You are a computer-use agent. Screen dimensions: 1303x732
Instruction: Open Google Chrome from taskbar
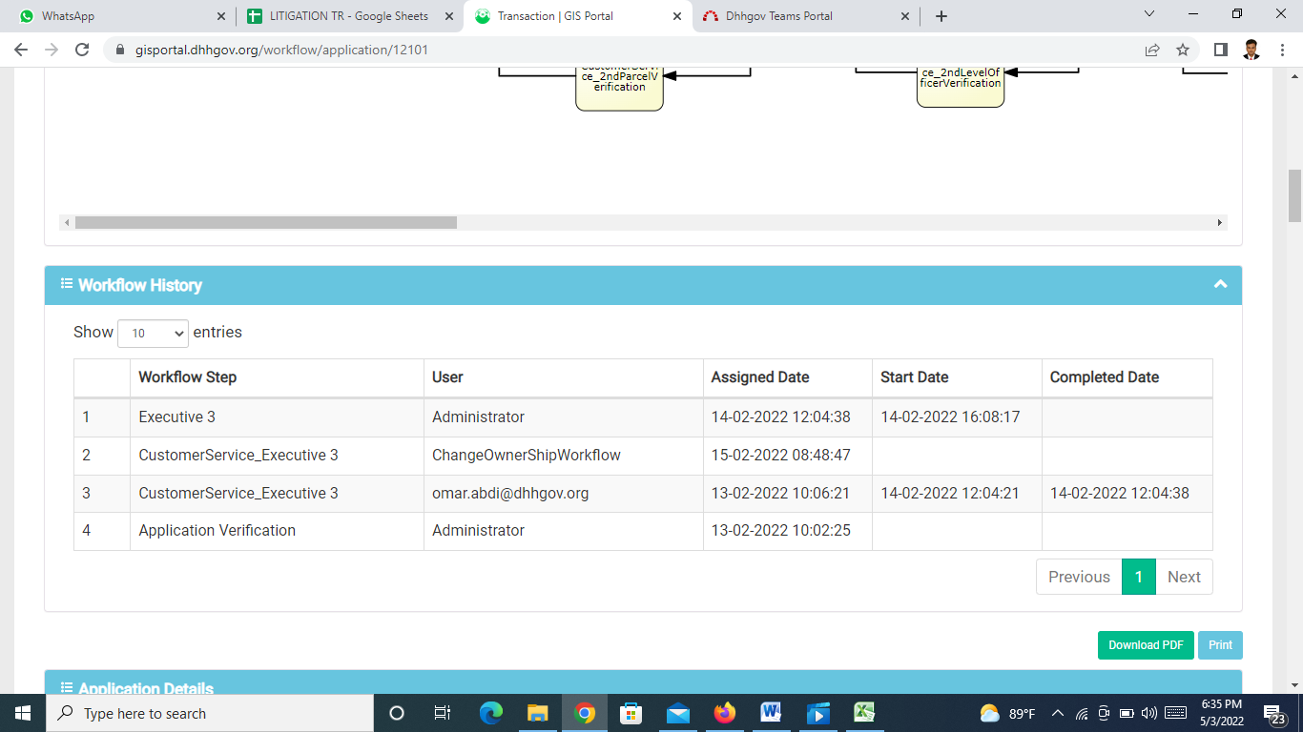point(585,713)
